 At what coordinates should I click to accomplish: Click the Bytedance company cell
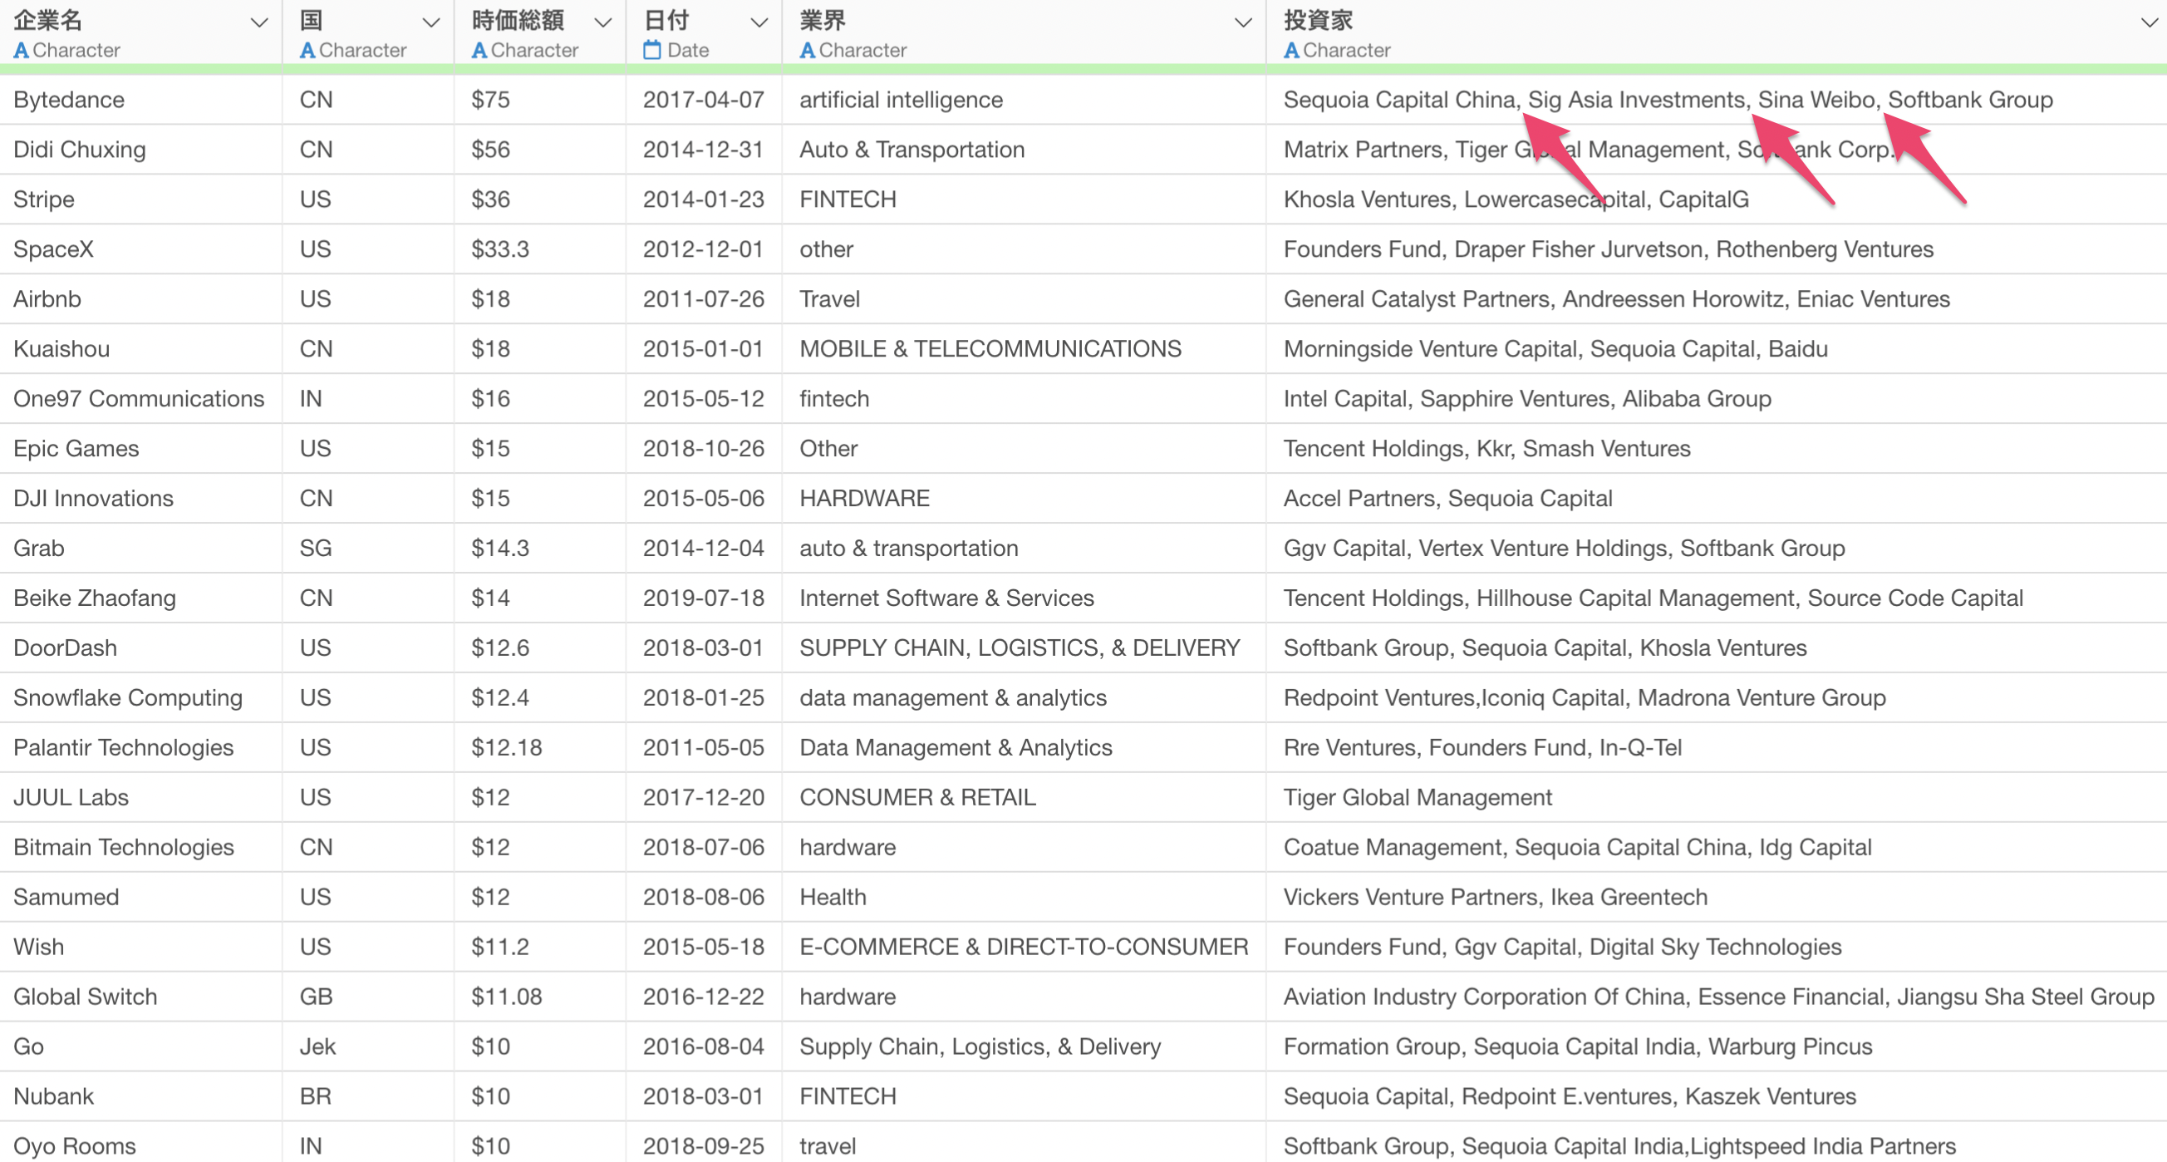pyautogui.click(x=140, y=100)
